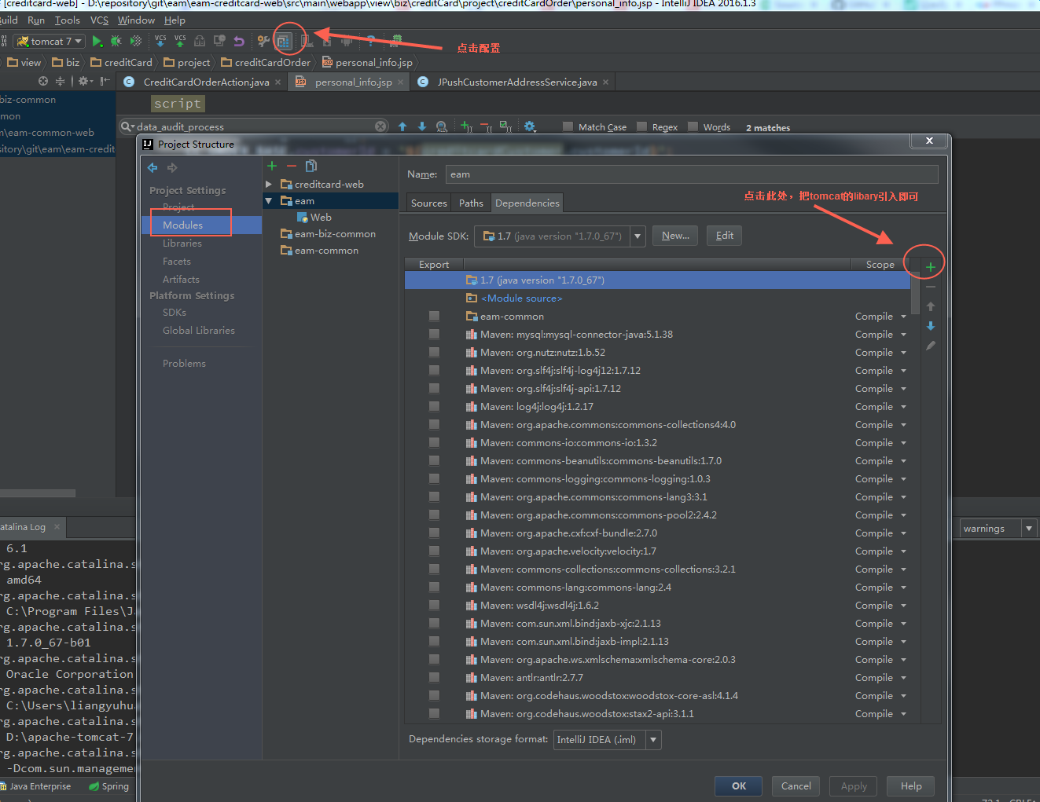The height and width of the screenshot is (802, 1040).
Task: Change scope of cxf-bundle:2.7.0 dependency
Action: [880, 533]
